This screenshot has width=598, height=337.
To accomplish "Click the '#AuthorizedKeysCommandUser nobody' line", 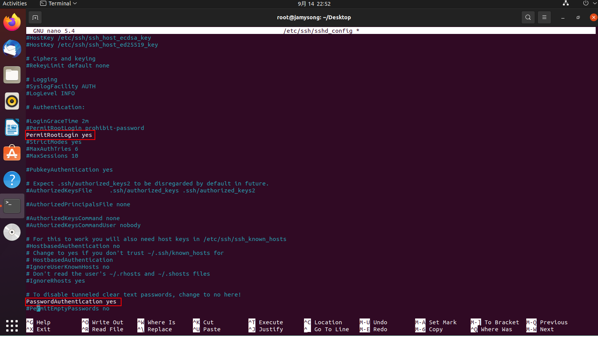I will pos(83,225).
